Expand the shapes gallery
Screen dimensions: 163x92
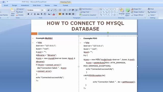pos(117,15)
